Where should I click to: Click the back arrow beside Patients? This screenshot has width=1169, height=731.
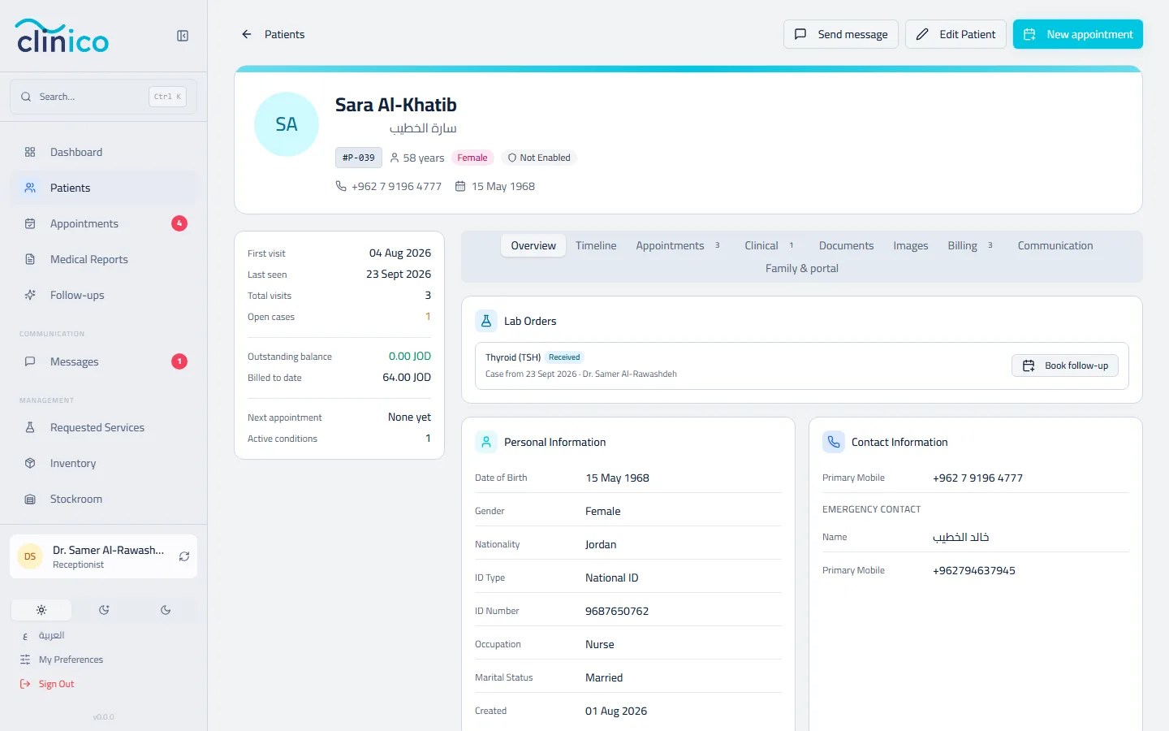247,34
